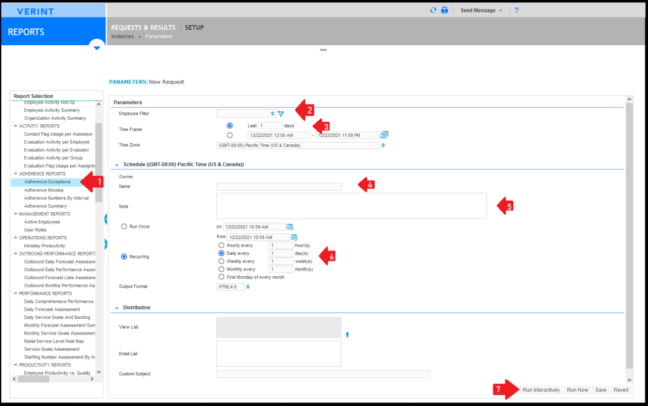Select Service Goals Assessment report
Screen dimensions: 648x406
pyautogui.click(x=51, y=349)
